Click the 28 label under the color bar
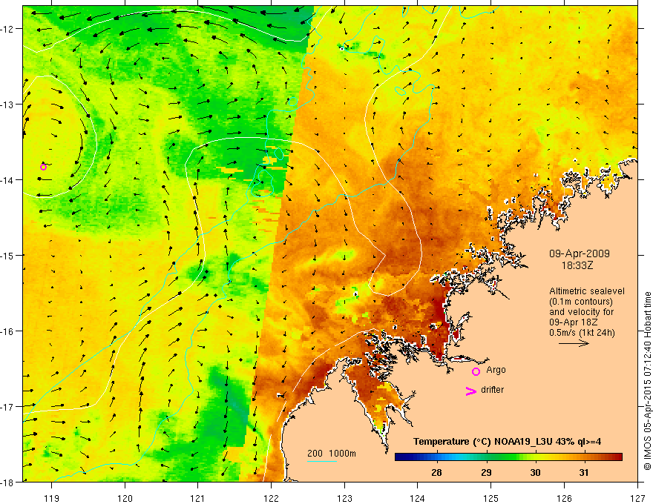653x504 pixels. pyautogui.click(x=436, y=472)
